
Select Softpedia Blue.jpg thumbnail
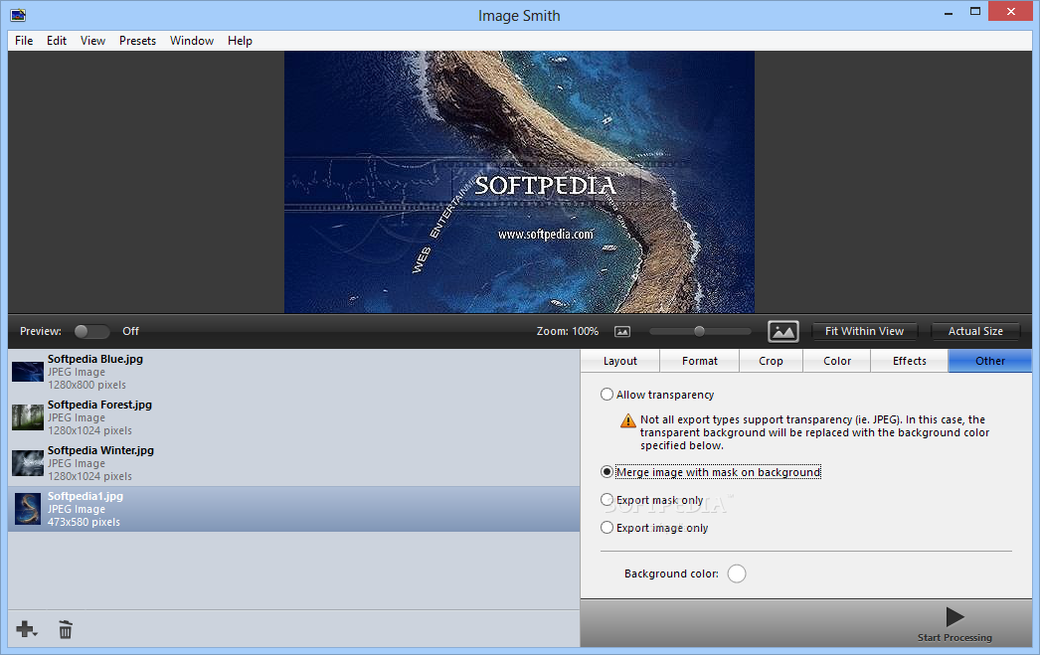(28, 372)
